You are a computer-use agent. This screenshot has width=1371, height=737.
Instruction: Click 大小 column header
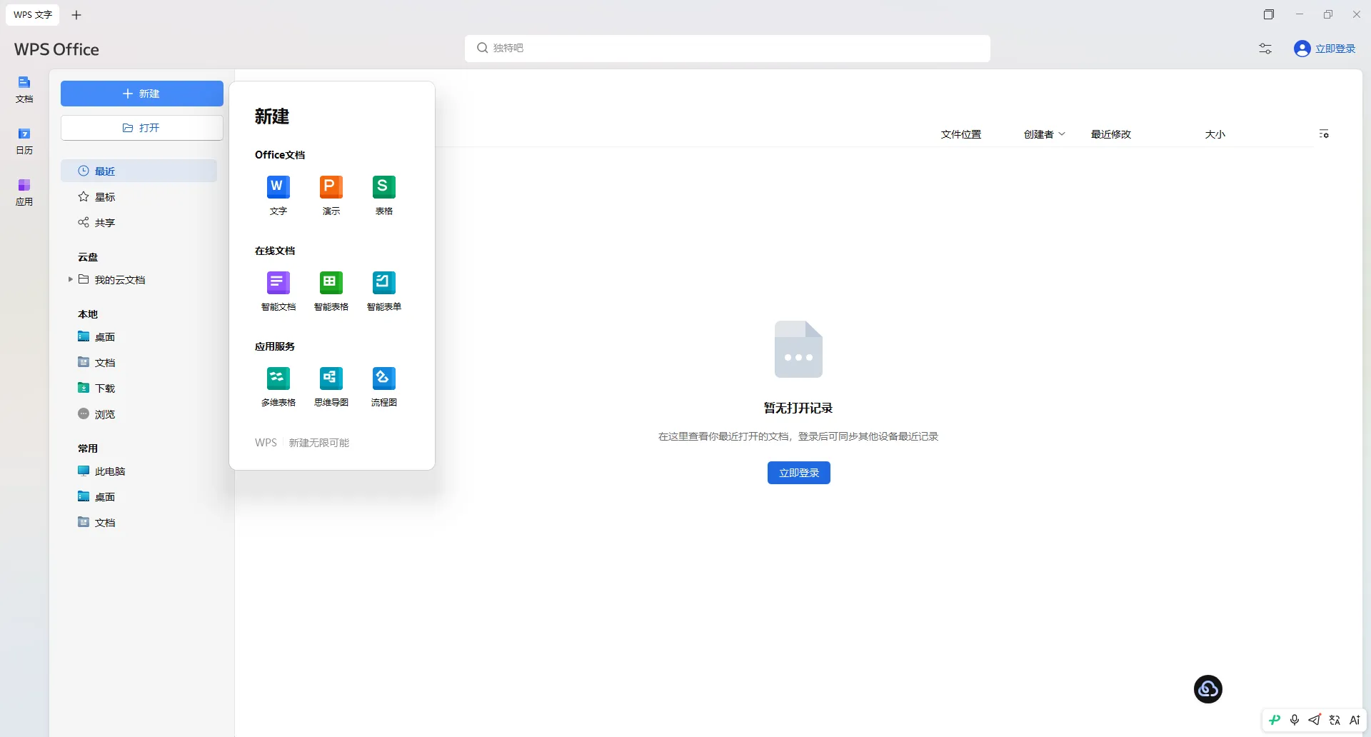1215,134
